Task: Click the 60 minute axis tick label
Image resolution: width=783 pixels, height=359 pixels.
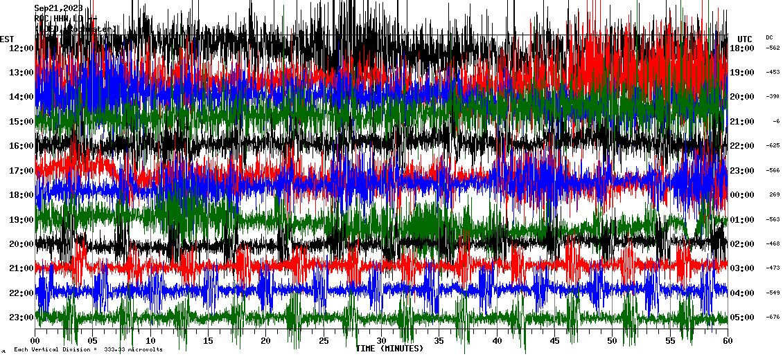Action: 727,341
